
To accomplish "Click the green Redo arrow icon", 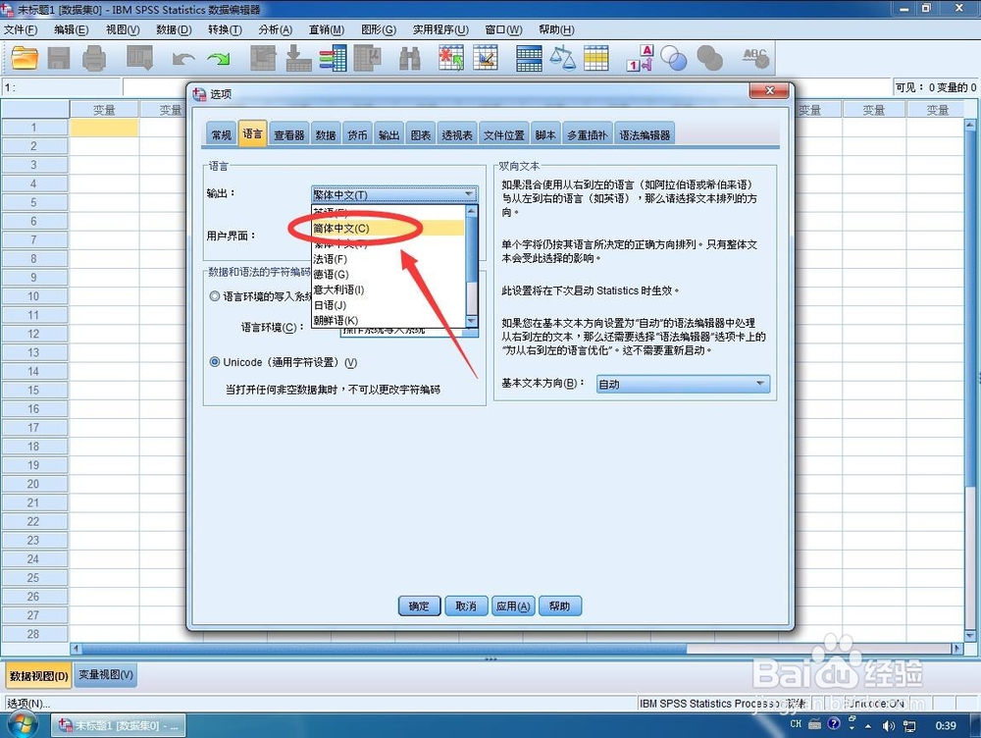I will (219, 59).
